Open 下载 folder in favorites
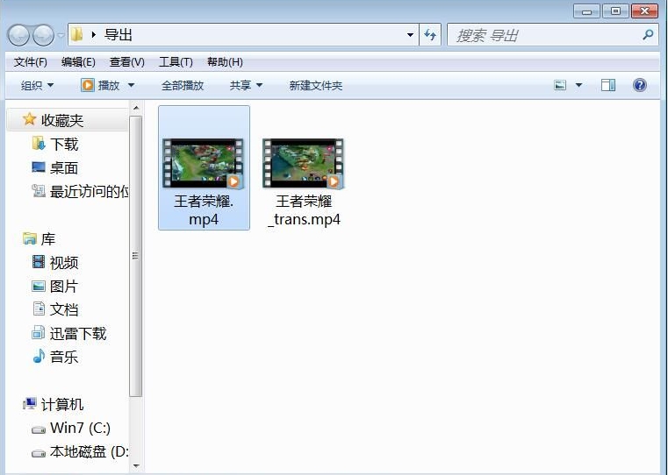This screenshot has width=668, height=475. click(64, 144)
